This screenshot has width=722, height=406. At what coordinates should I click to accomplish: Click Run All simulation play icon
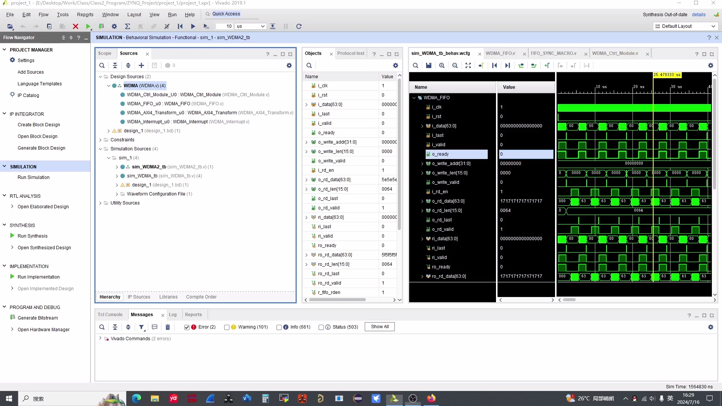(193, 26)
